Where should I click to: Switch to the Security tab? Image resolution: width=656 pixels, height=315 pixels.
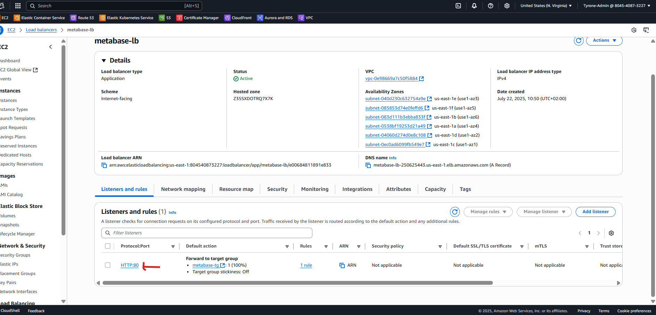277,189
